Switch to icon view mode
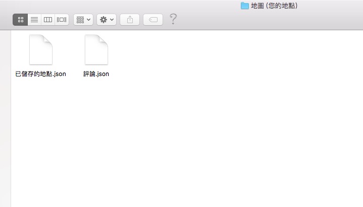Screen dimensions: 363x207 20,20
